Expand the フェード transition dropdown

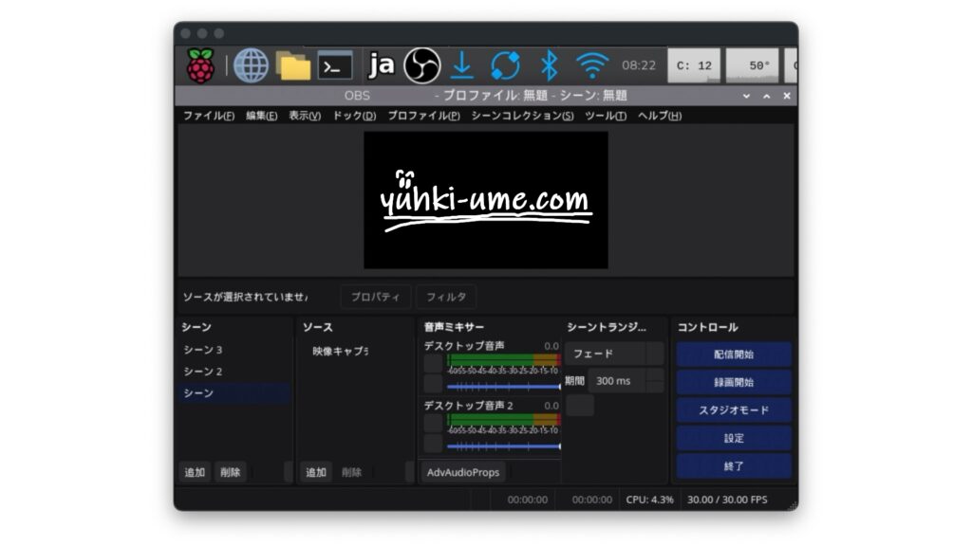(655, 354)
